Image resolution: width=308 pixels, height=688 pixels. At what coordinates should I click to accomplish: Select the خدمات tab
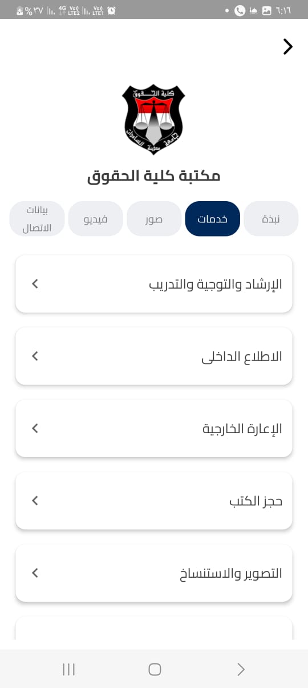213,219
